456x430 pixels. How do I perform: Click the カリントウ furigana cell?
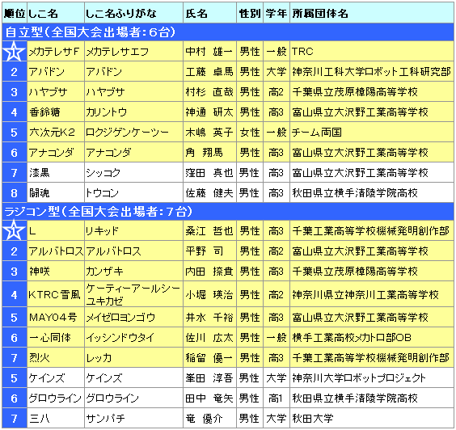click(x=133, y=112)
